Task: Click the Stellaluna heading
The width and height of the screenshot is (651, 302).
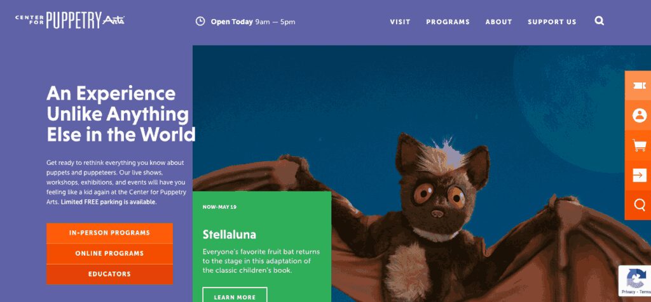Action: click(229, 235)
